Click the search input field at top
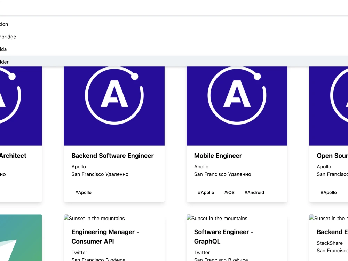Viewport: 348px width, 261px height. [174, 9]
